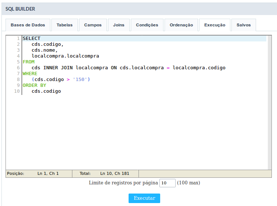Click the Total Ln 10, Ch 181 status
Viewport: 277px width, 206px height.
click(x=105, y=174)
